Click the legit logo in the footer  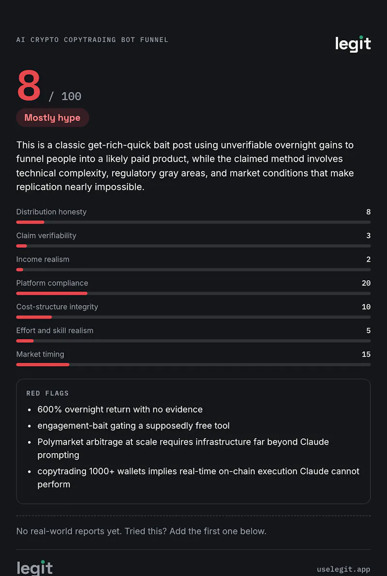tap(35, 568)
